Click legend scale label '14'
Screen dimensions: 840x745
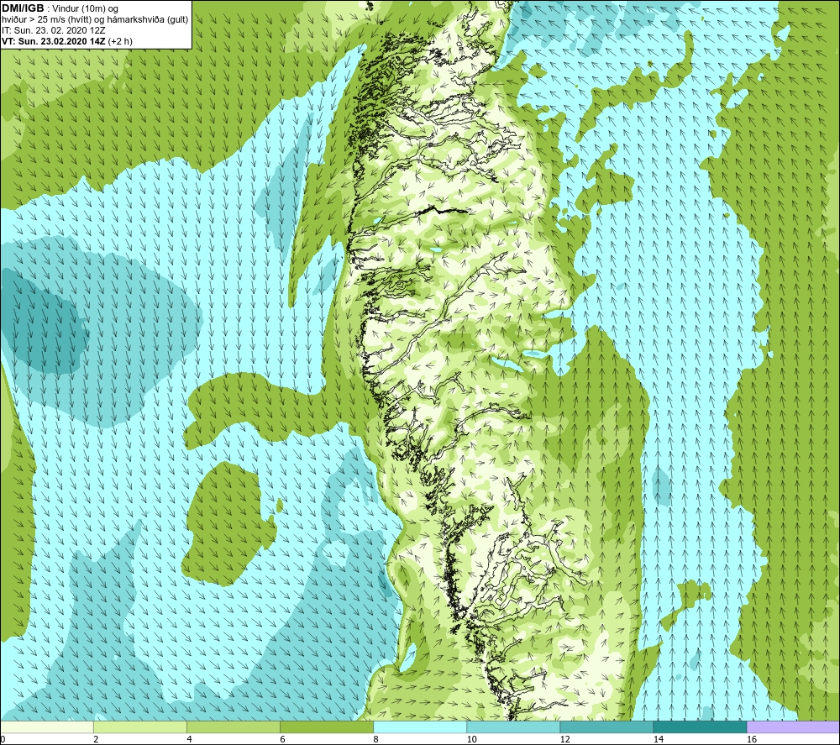tap(659, 740)
